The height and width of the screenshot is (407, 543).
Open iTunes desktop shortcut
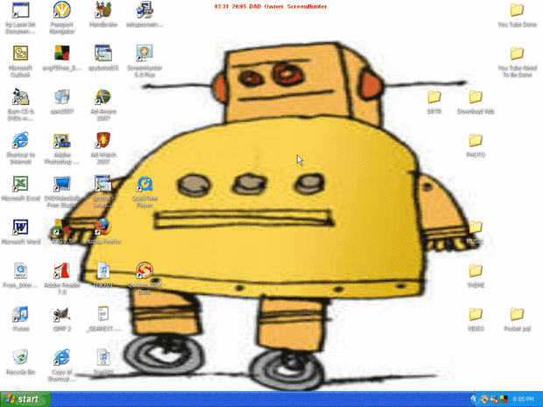click(x=20, y=314)
